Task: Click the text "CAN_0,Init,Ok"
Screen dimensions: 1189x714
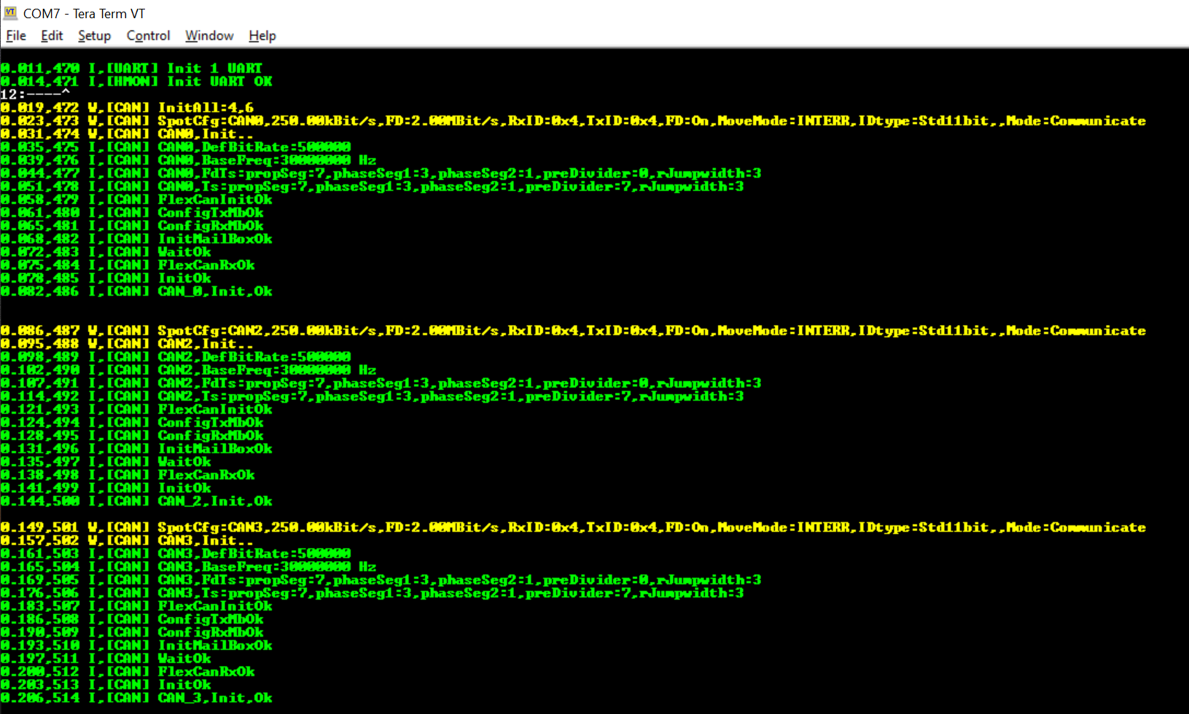Action: (x=215, y=291)
